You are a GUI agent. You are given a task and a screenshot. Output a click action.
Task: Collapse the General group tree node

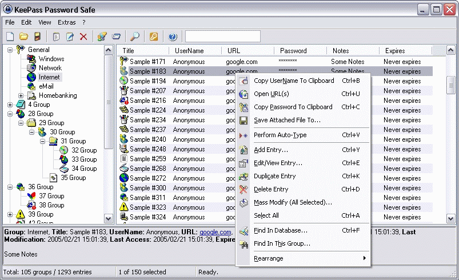(10, 50)
